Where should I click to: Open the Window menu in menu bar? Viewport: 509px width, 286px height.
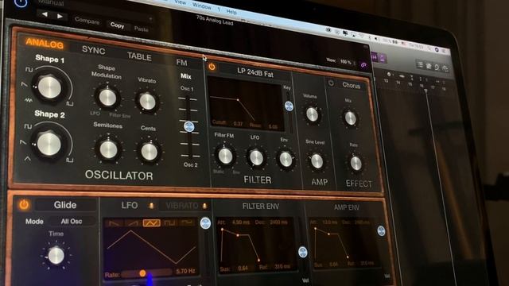[201, 6]
